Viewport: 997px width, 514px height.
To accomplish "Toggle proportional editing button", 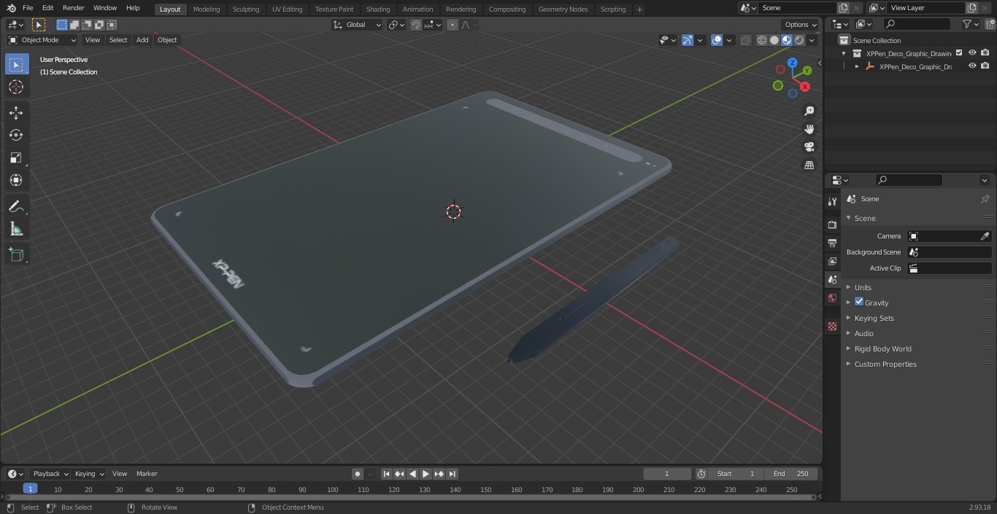I will pos(453,25).
